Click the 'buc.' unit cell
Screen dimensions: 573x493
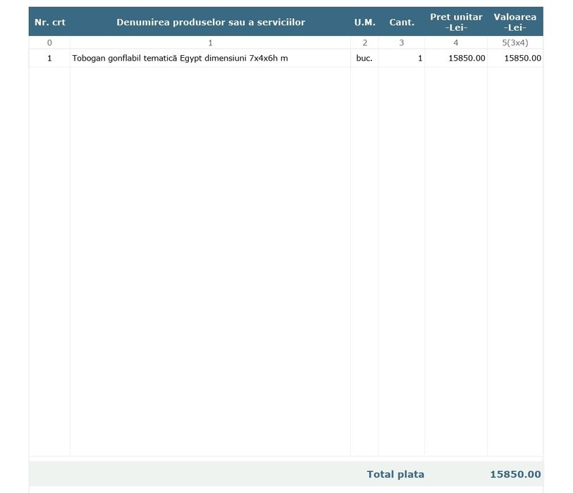pyautogui.click(x=364, y=58)
